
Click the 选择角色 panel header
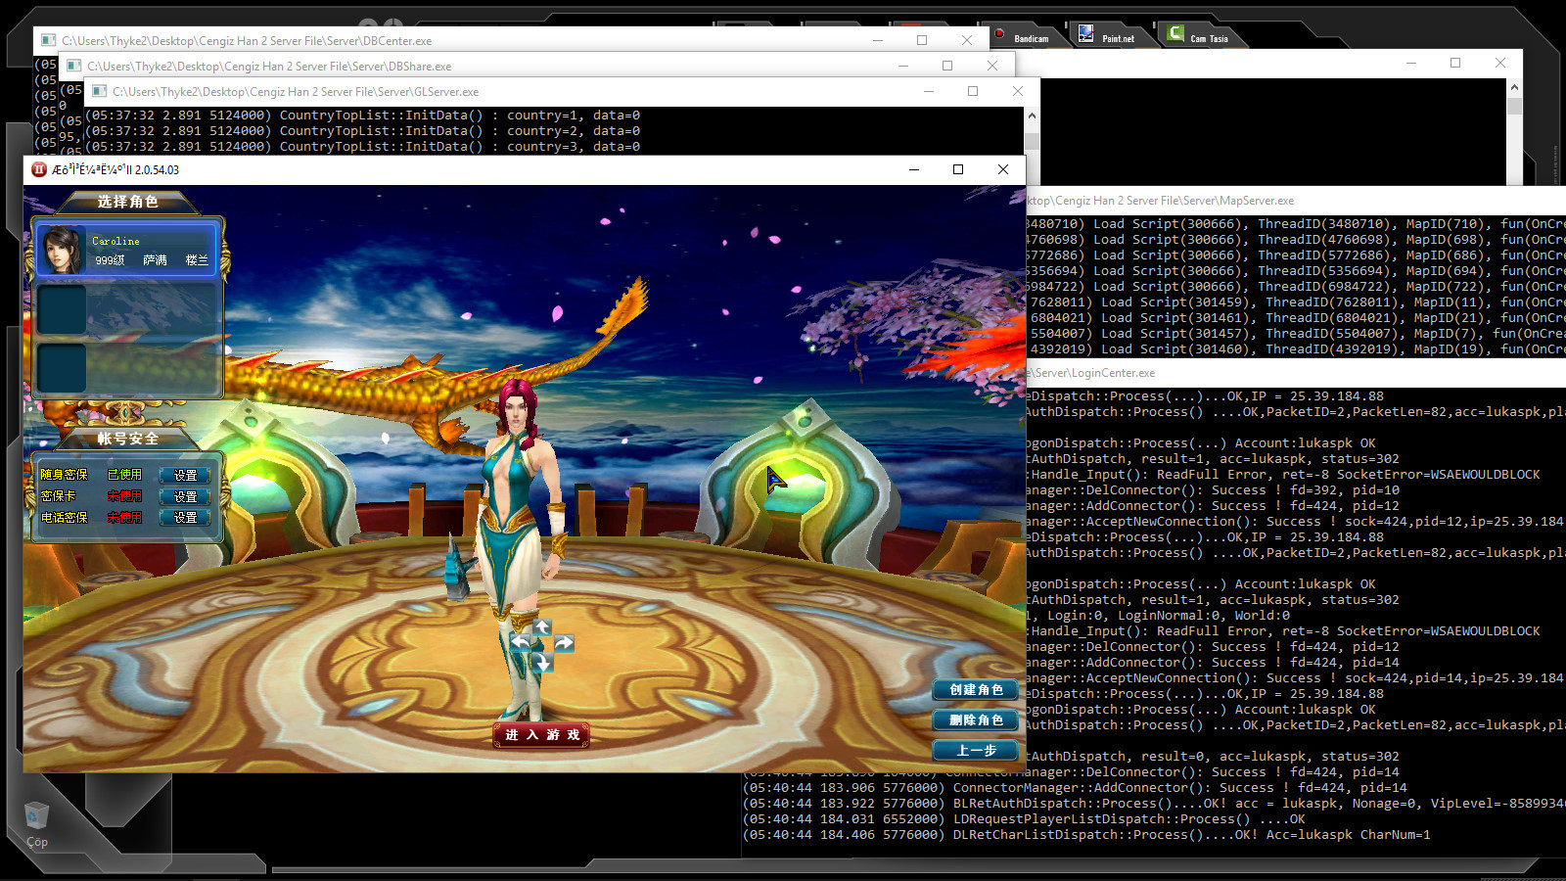tap(127, 202)
